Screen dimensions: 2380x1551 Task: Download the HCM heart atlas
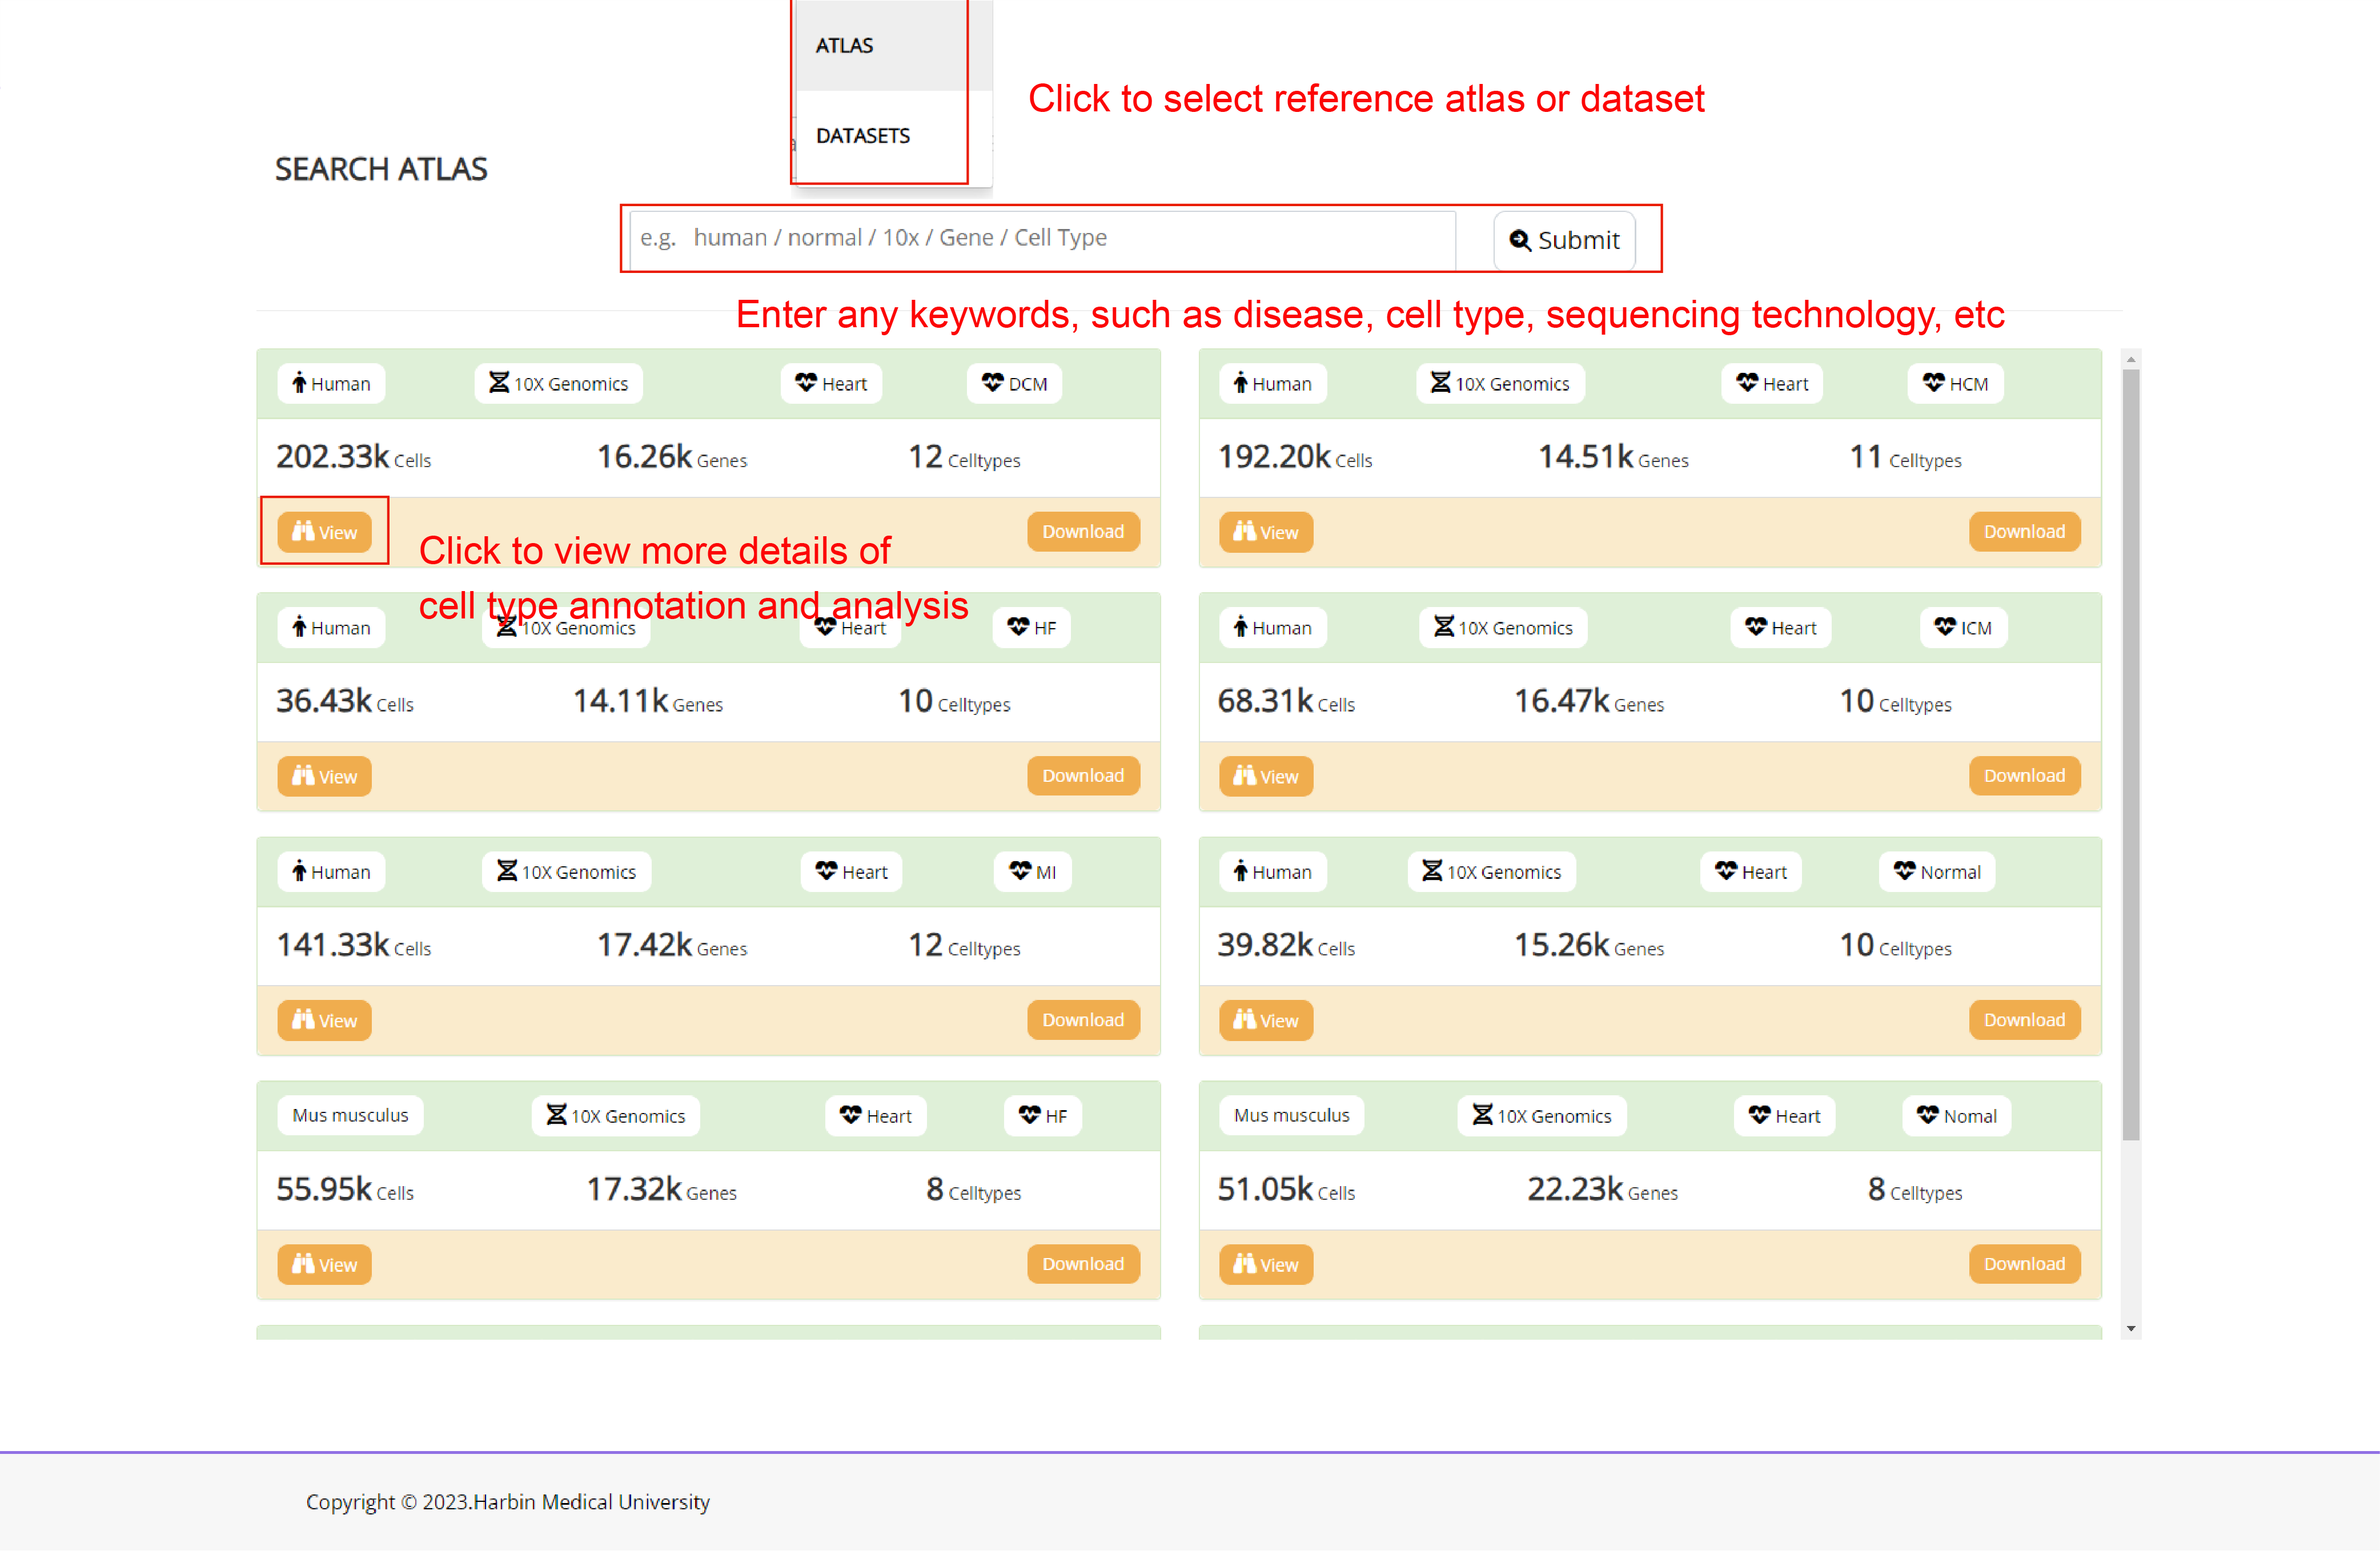[x=2024, y=531]
